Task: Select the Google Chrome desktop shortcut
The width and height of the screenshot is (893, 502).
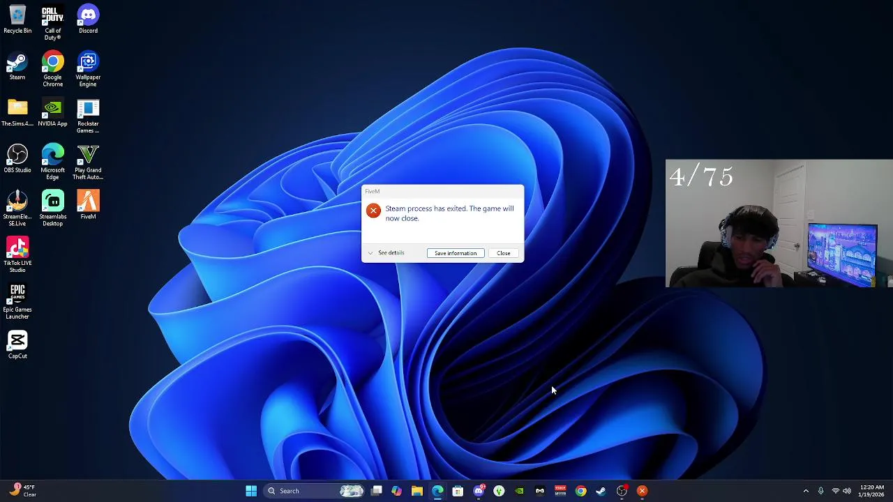Action: point(53,69)
